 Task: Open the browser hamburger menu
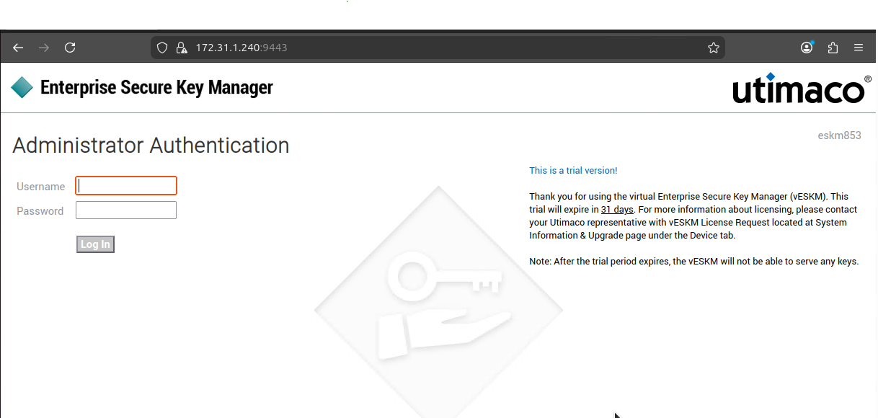pos(859,48)
